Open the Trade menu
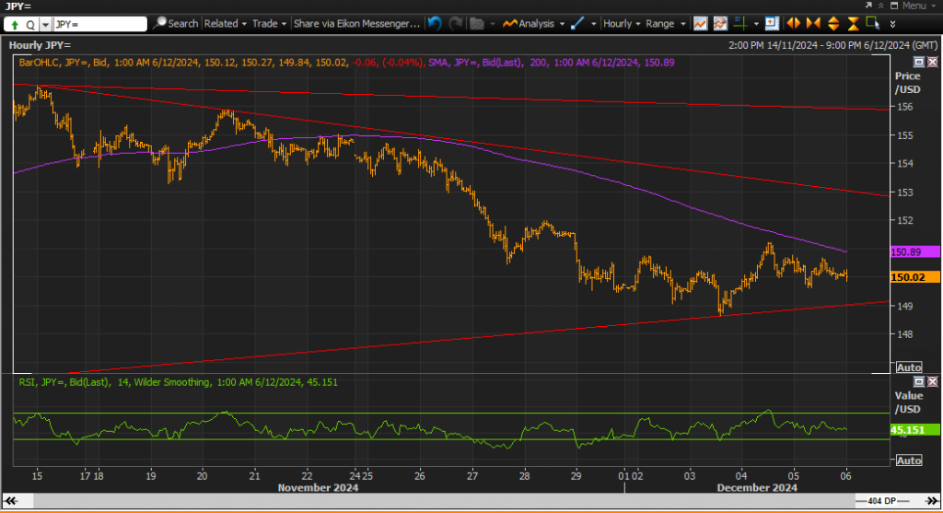This screenshot has height=513, width=943. (x=269, y=23)
